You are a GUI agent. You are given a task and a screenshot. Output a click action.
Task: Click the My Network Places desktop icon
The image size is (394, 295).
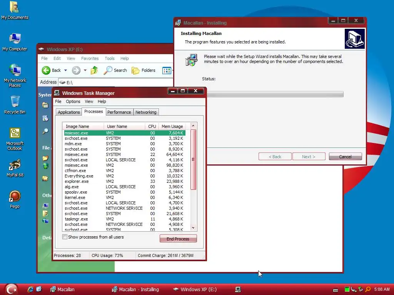tap(15, 76)
